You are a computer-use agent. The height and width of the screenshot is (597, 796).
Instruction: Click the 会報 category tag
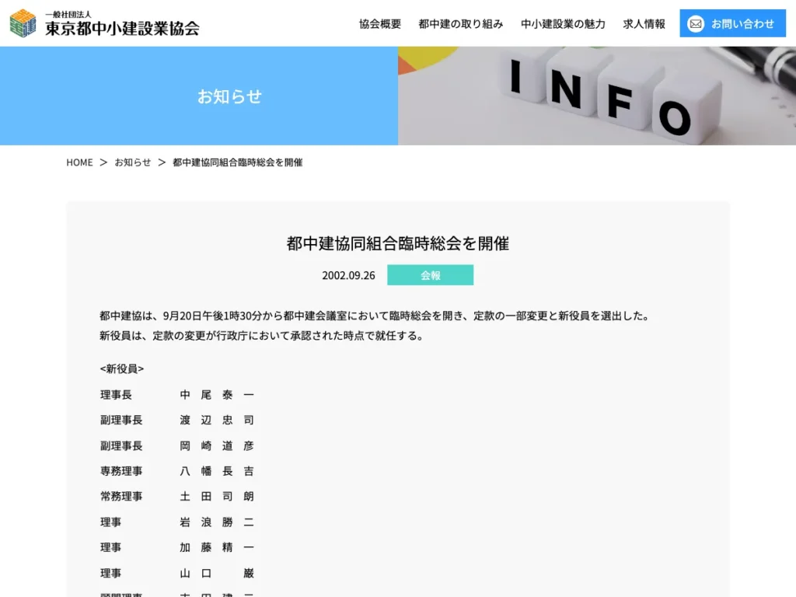(430, 275)
